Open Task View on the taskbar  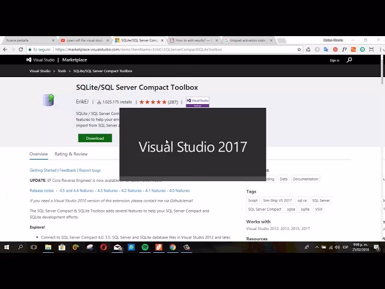tap(34, 247)
